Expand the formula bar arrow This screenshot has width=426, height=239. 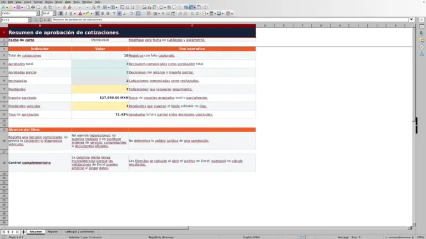pyautogui.click(x=412, y=19)
